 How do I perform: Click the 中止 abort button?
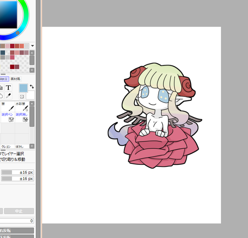(x=19, y=211)
